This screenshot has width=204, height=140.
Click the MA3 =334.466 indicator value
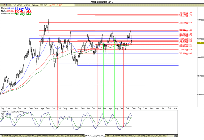pyautogui.click(x=6, y=14)
